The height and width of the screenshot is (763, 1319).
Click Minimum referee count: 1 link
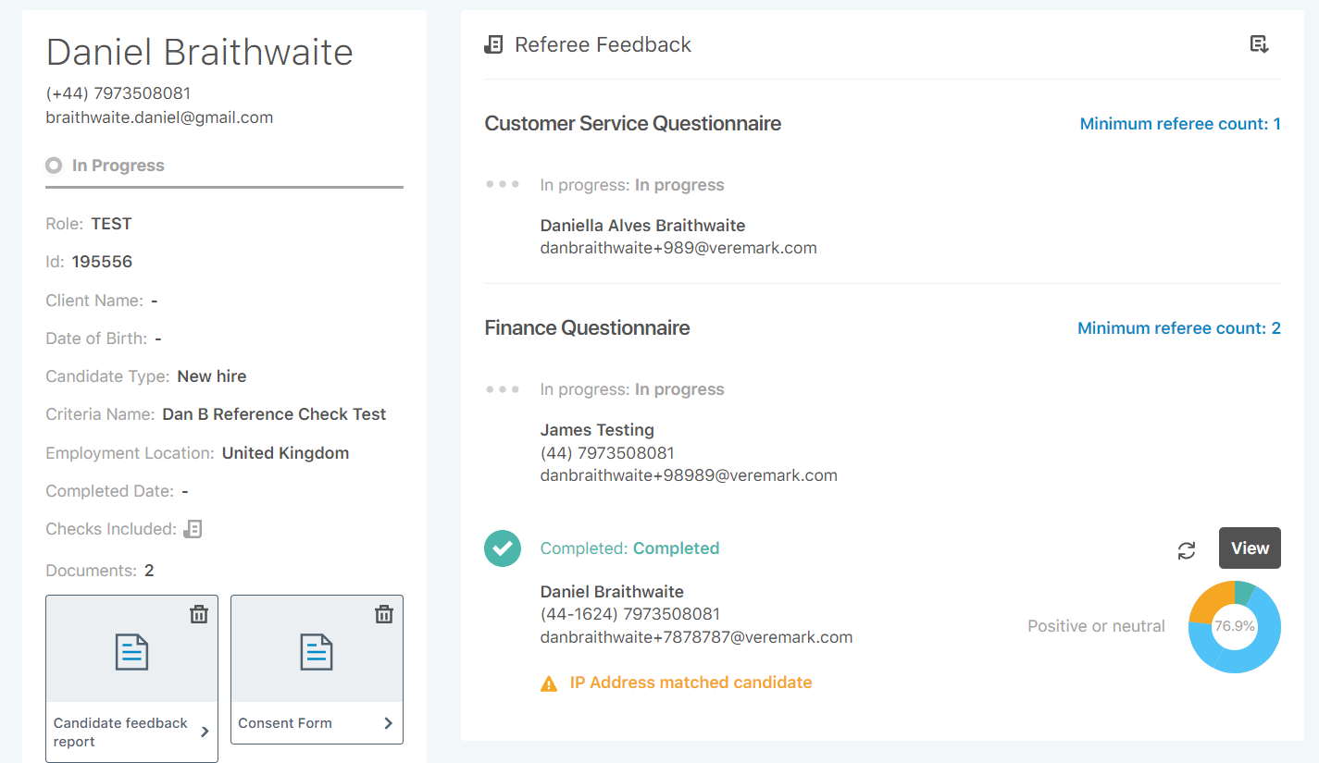[1180, 124]
